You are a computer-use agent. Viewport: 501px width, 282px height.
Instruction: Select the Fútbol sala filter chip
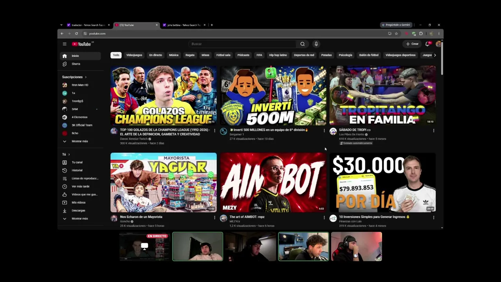[223, 55]
